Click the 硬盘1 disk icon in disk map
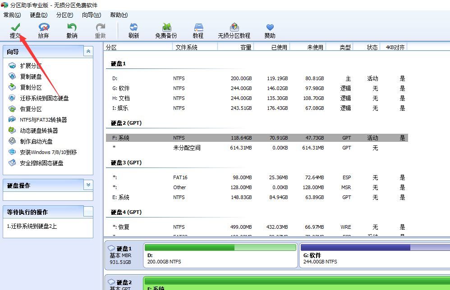The image size is (450, 290). coord(111,248)
